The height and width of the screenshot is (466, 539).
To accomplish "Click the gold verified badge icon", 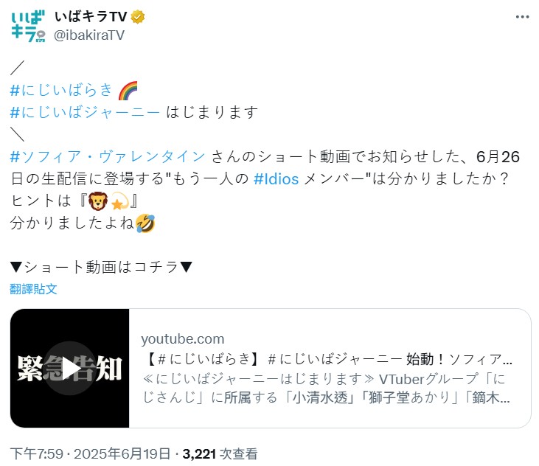I will pyautogui.click(x=138, y=16).
